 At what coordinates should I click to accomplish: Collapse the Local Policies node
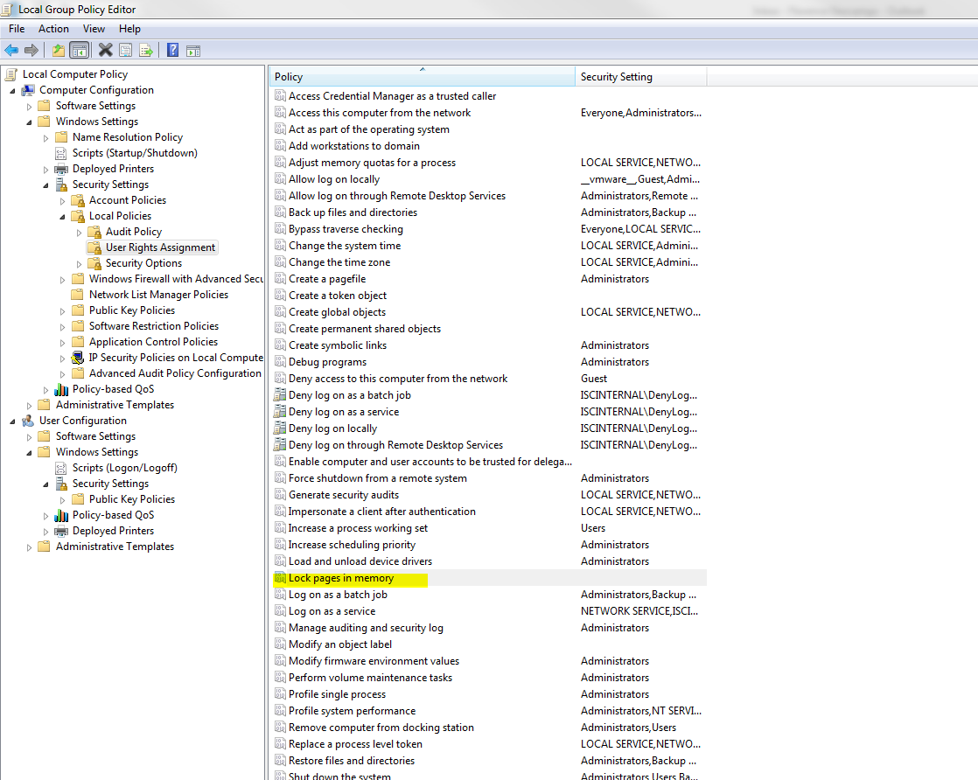(x=62, y=217)
